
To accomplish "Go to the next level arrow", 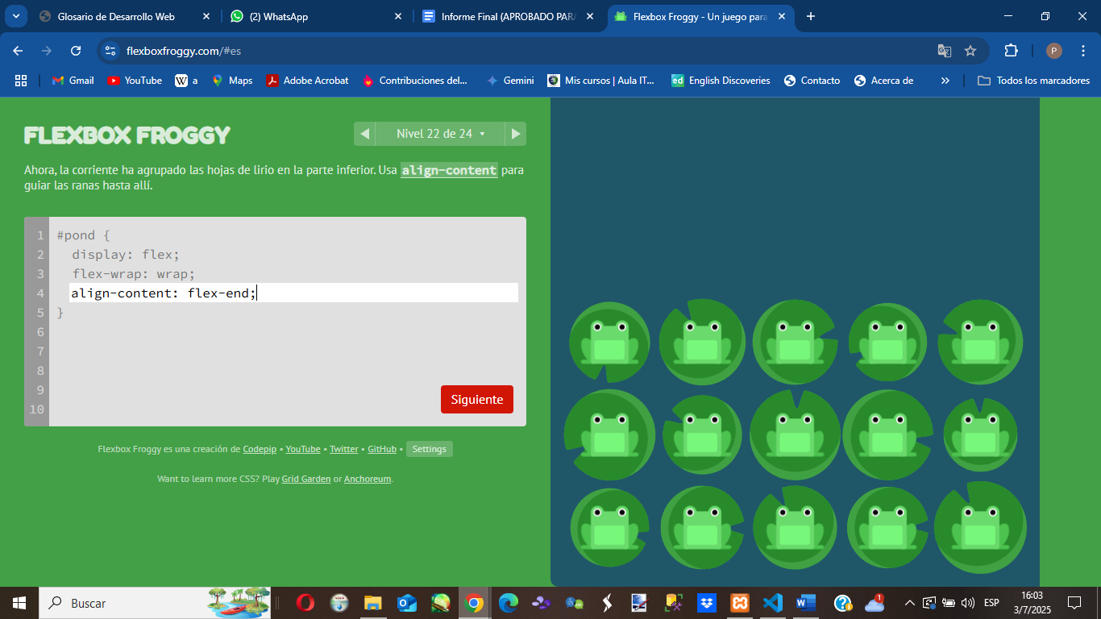I will point(516,134).
